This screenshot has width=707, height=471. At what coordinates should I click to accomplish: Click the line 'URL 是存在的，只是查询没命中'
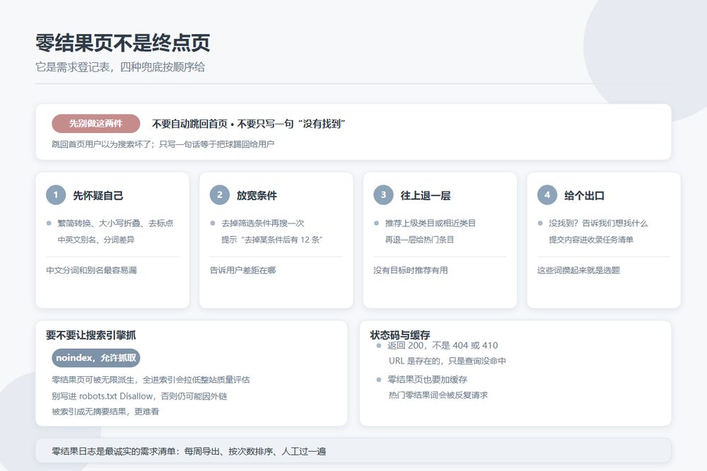coord(448,361)
